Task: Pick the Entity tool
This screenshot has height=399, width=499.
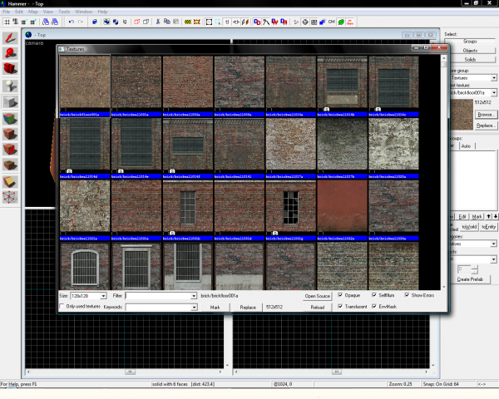Action: [10, 86]
